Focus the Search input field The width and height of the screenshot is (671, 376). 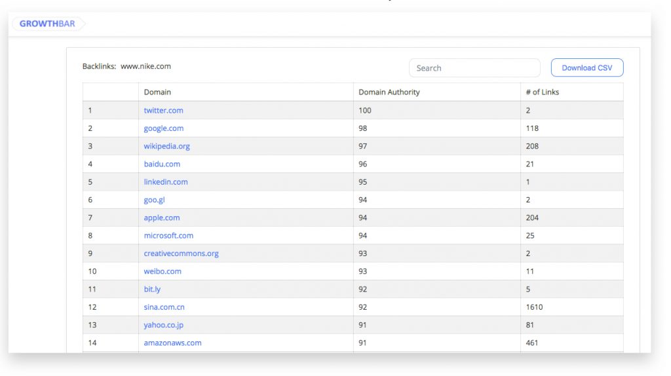[x=474, y=68]
